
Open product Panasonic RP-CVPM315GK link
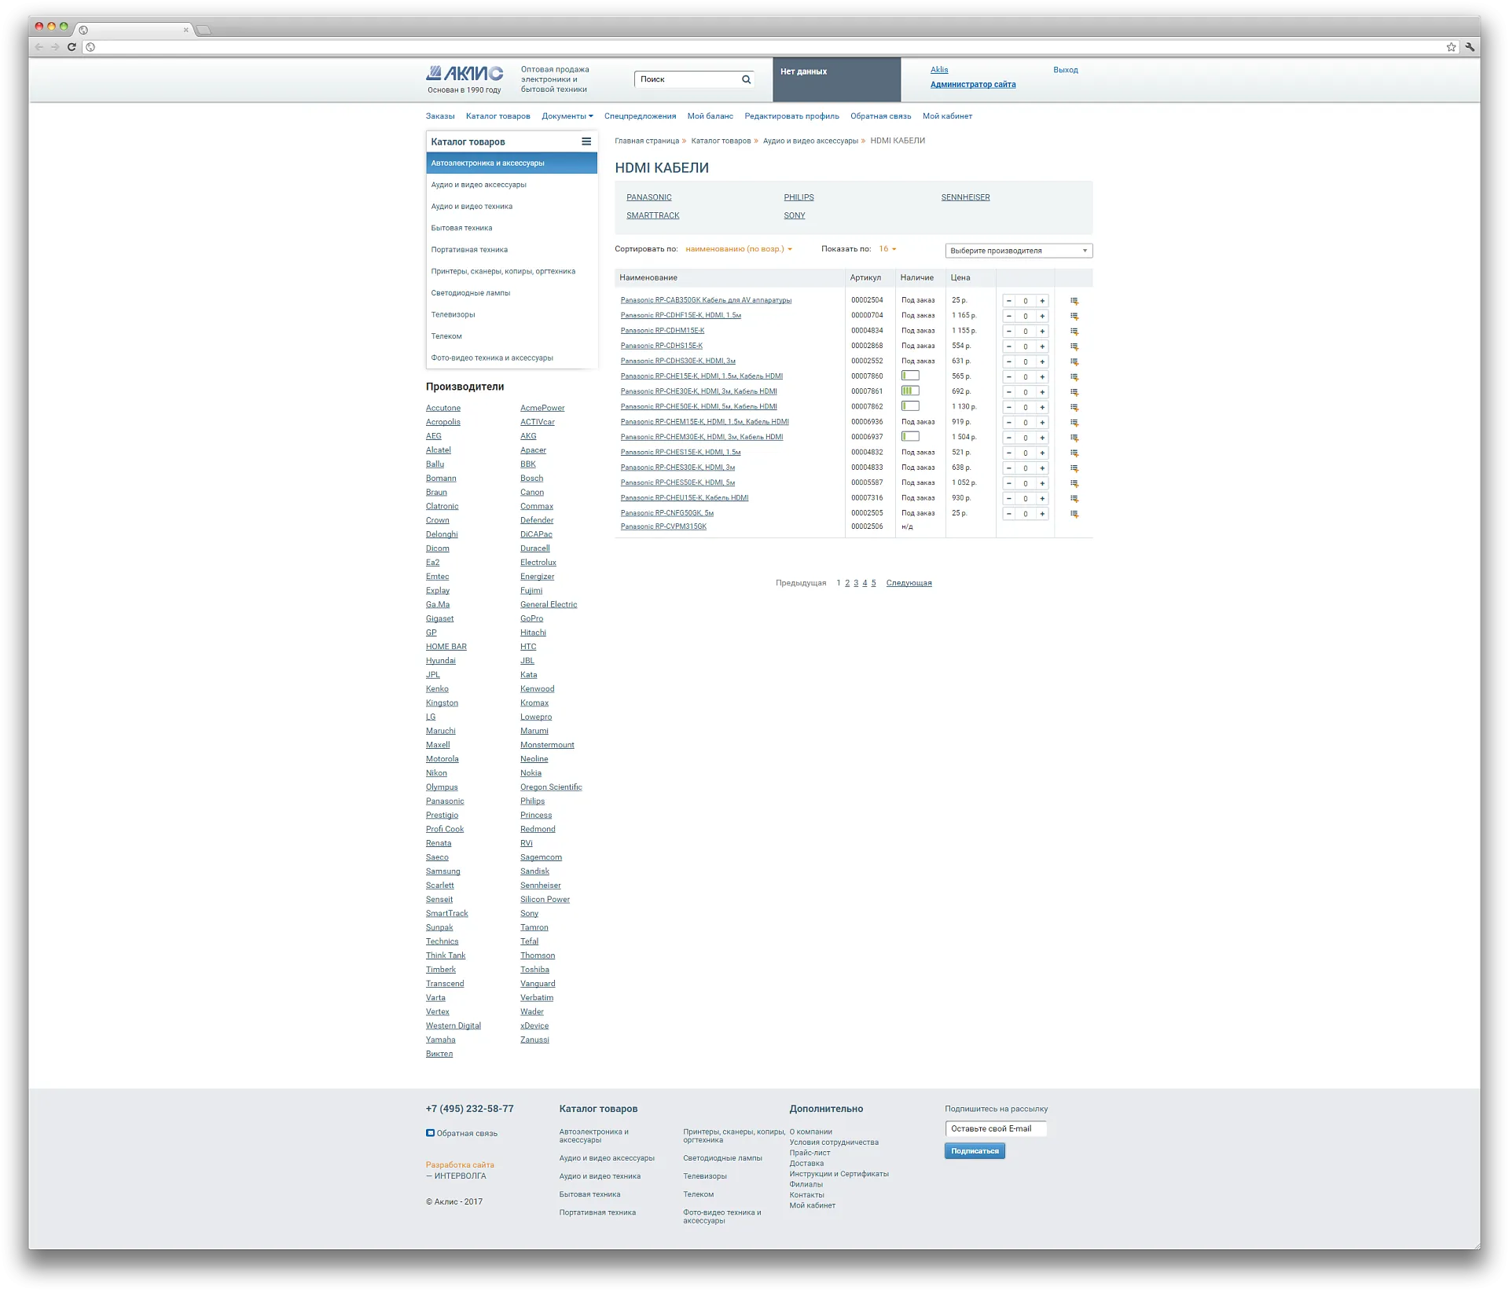click(663, 526)
